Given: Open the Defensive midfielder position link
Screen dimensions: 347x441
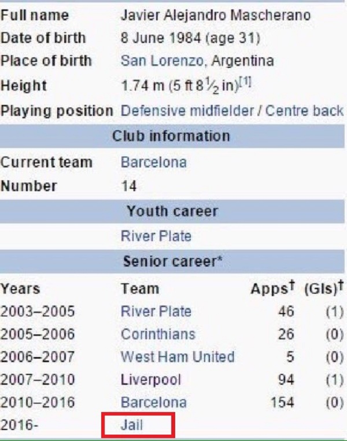Looking at the screenshot, I should (x=187, y=111).
